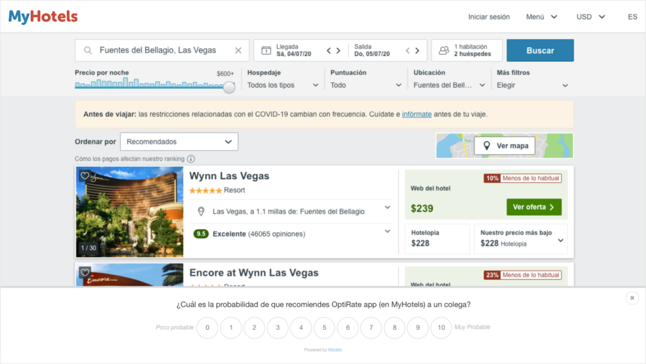Click the price slider handle
The image size is (646, 364).
229,87
